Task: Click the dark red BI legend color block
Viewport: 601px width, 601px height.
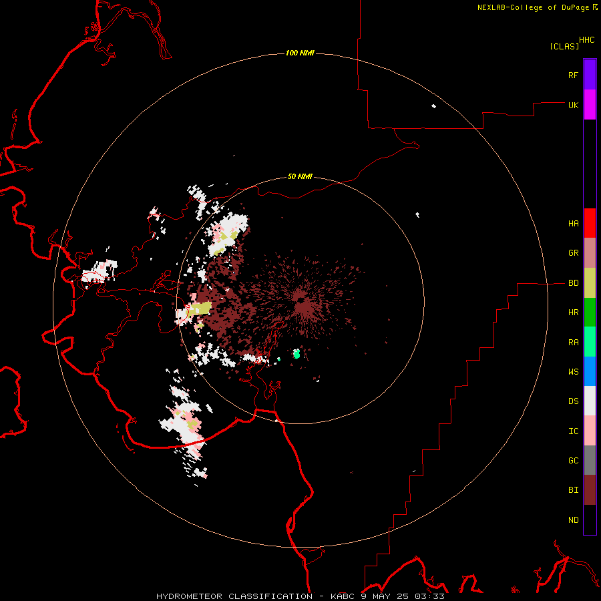Action: (x=590, y=490)
